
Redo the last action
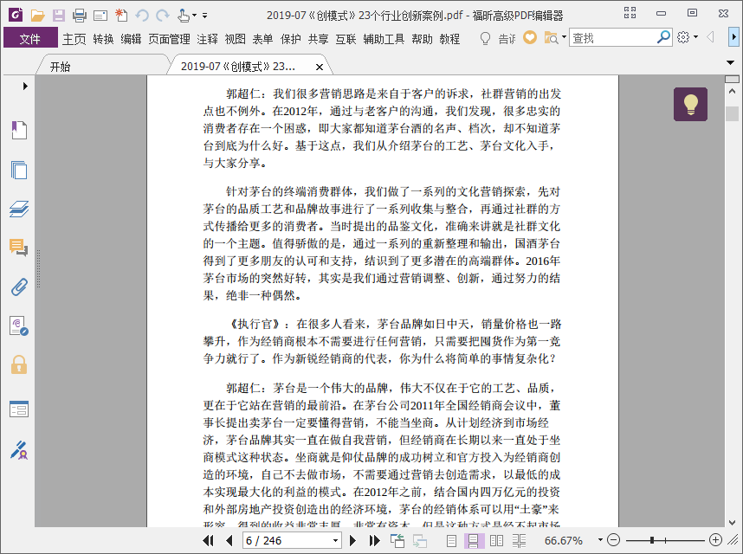163,16
